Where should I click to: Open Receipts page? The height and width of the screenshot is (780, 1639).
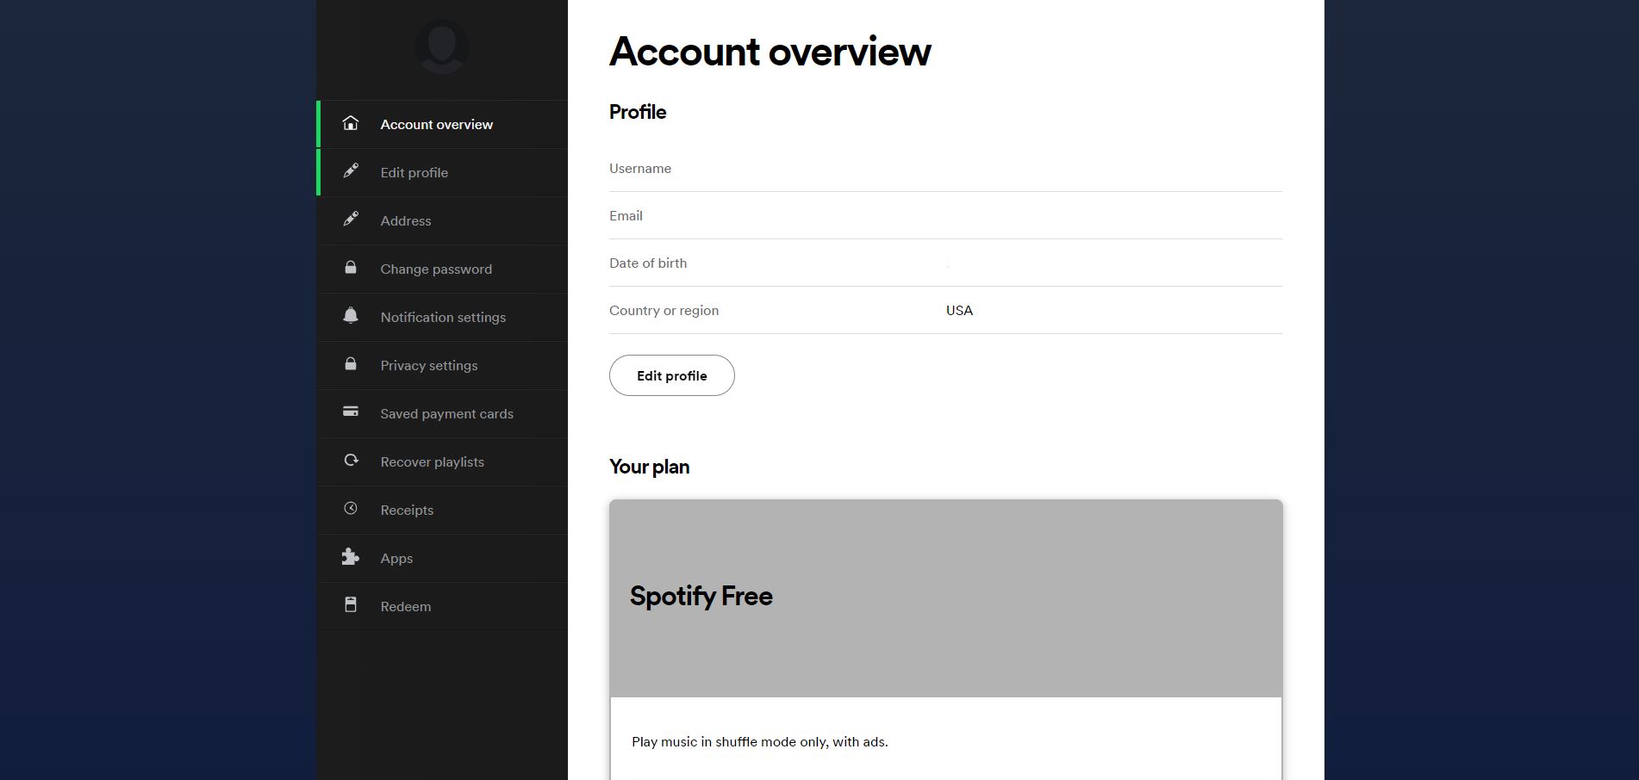[442, 510]
